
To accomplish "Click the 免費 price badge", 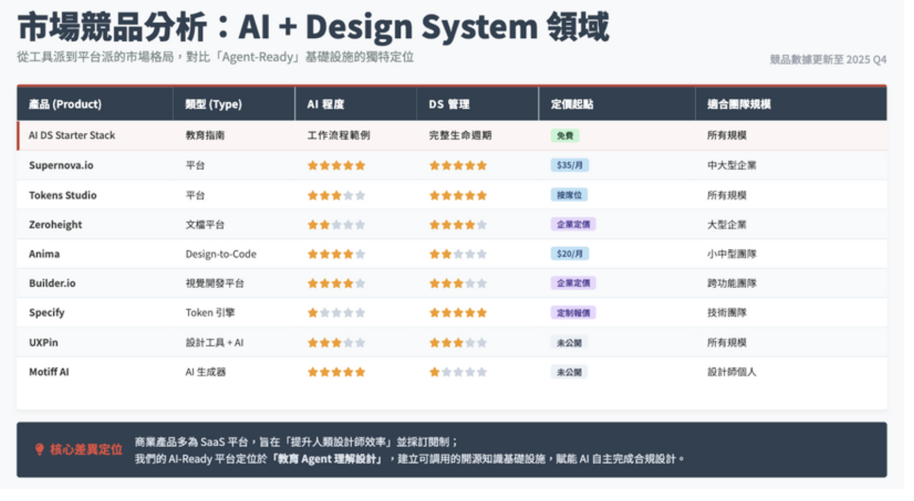I will tap(565, 136).
